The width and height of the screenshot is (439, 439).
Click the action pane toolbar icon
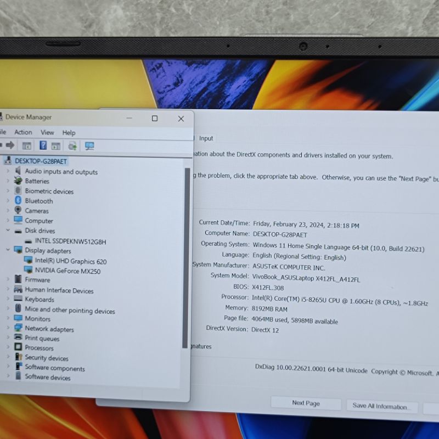coord(56,146)
